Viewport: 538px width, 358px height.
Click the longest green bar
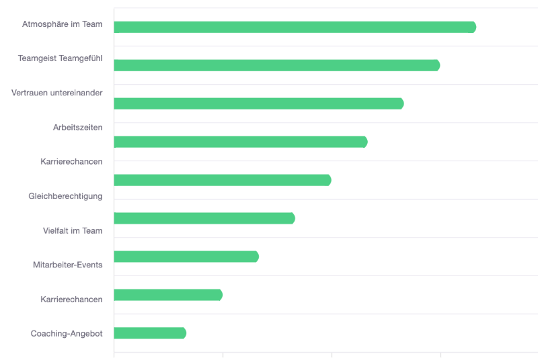pos(295,27)
